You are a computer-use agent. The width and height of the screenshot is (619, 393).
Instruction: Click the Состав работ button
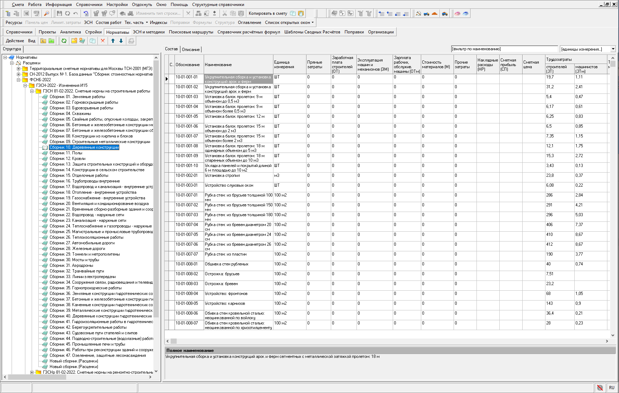click(108, 22)
